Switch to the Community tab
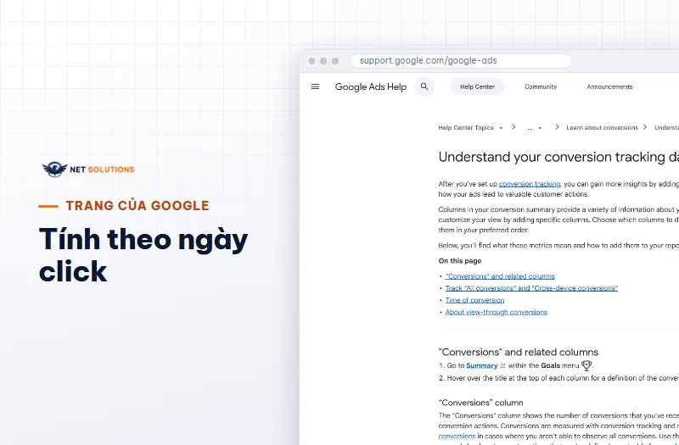The image size is (679, 445). [541, 86]
